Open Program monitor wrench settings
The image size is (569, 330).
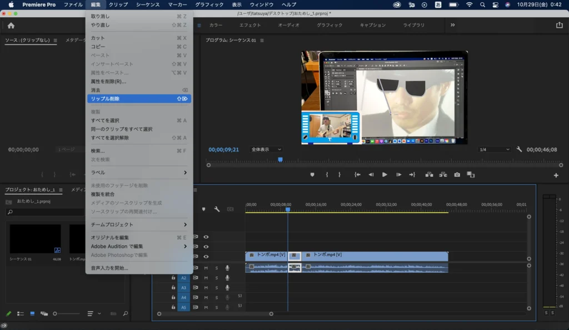[519, 150]
